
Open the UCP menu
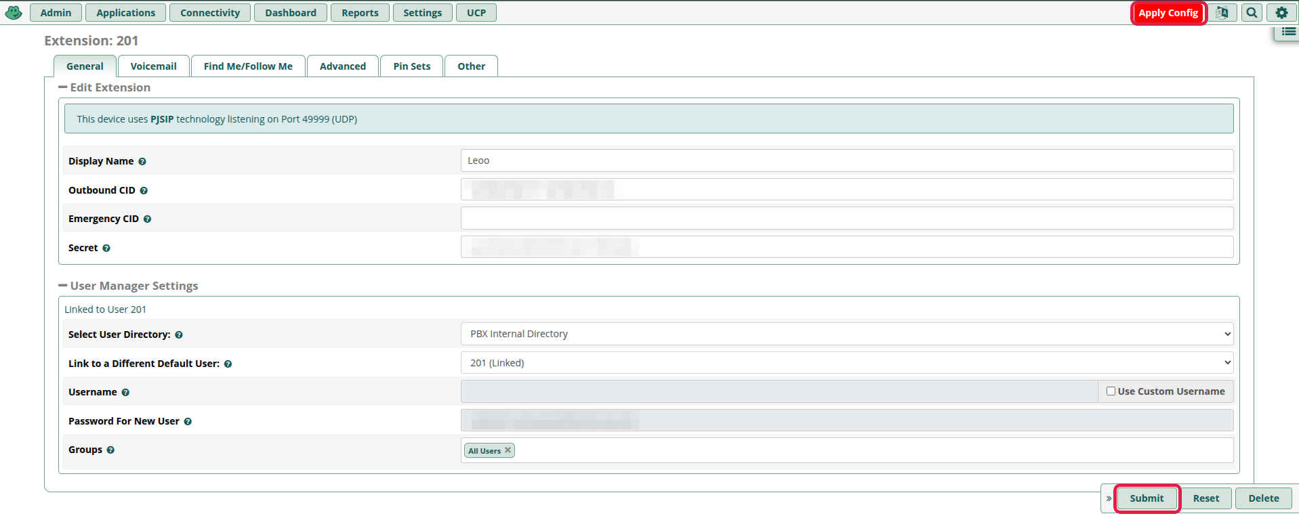476,13
